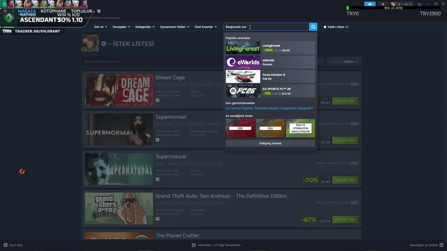Click kaldır to remove GTA San Andreas

[x=354, y=203]
